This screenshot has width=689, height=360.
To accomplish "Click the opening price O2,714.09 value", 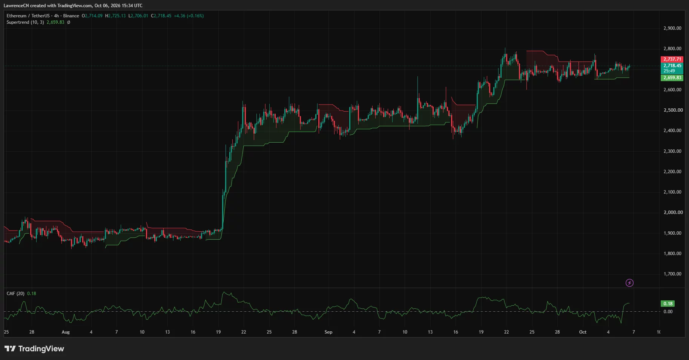I will click(92, 16).
